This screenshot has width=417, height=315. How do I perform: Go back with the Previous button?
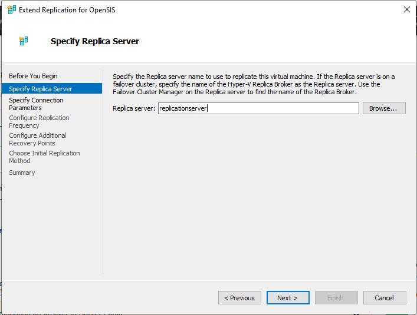click(239, 298)
